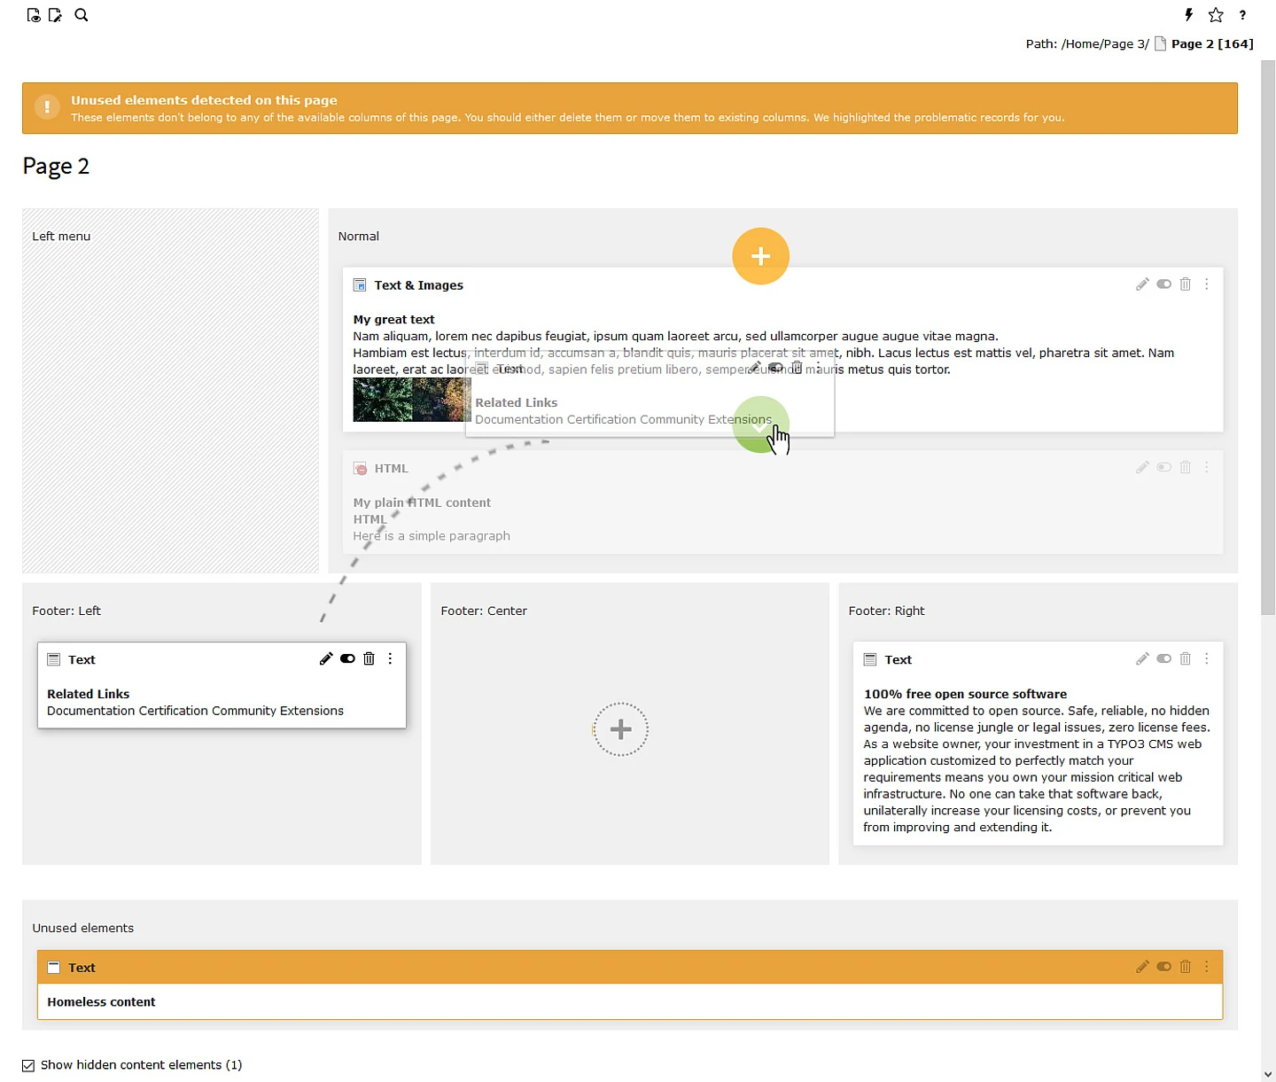Open the HTML element type icon menu
This screenshot has width=1276, height=1082.
[x=361, y=469]
